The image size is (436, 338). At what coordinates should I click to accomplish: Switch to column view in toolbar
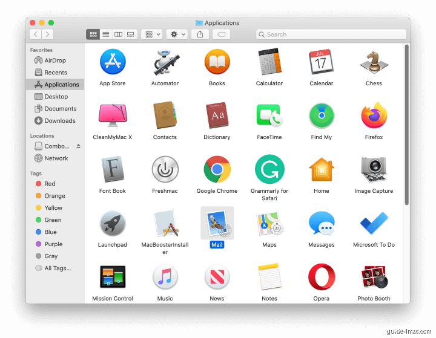118,34
